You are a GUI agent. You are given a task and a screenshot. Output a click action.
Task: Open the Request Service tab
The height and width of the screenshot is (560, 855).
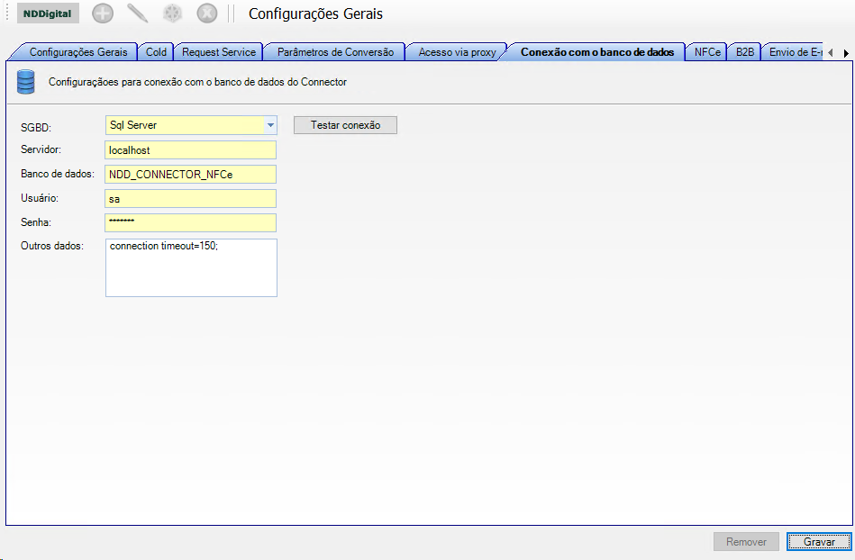[x=218, y=52]
